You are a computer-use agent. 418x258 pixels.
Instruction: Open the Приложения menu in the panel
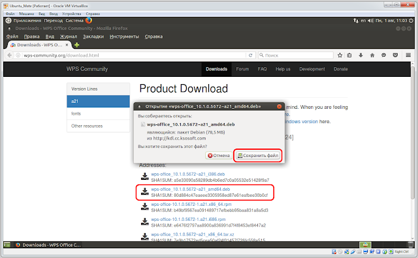(x=27, y=20)
